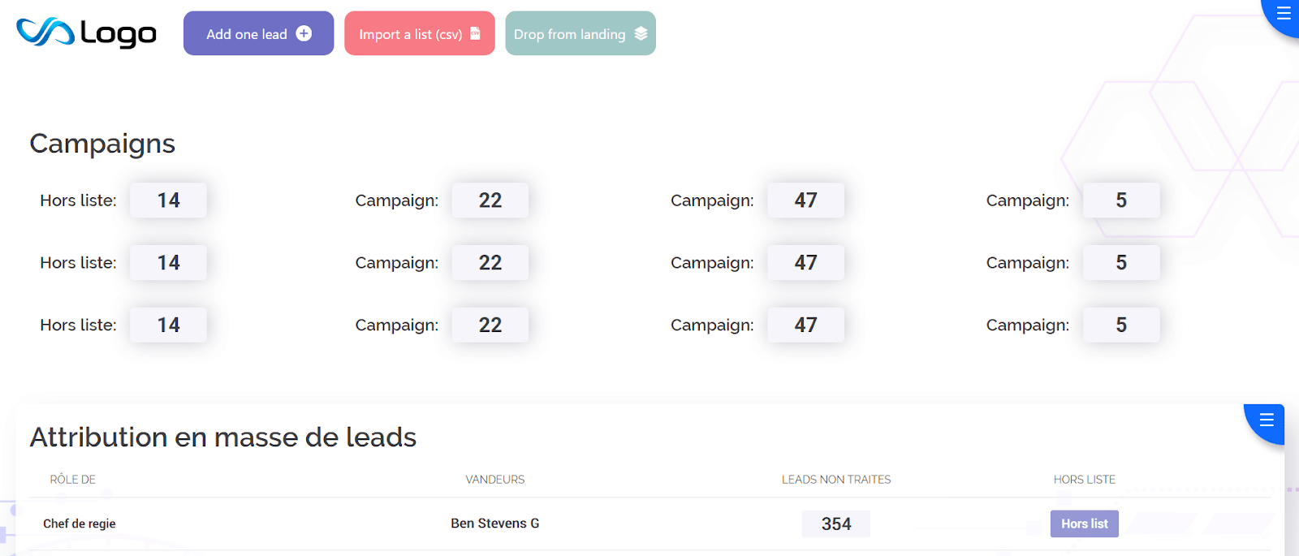Select the first Hors liste counter showing 14

[168, 200]
